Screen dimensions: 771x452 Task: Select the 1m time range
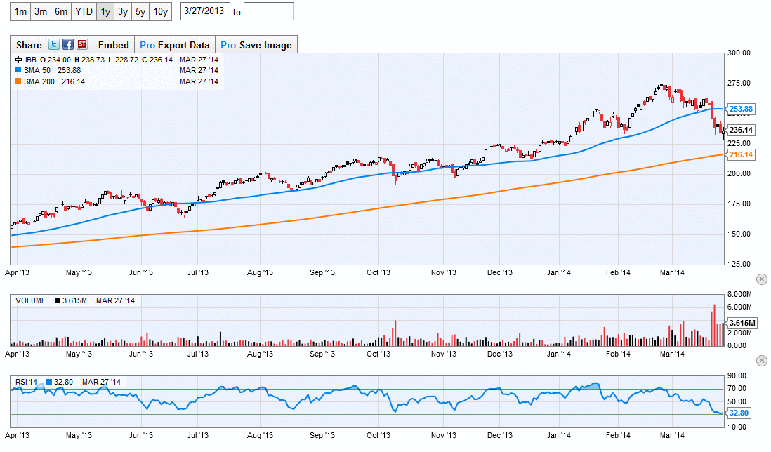pos(21,11)
